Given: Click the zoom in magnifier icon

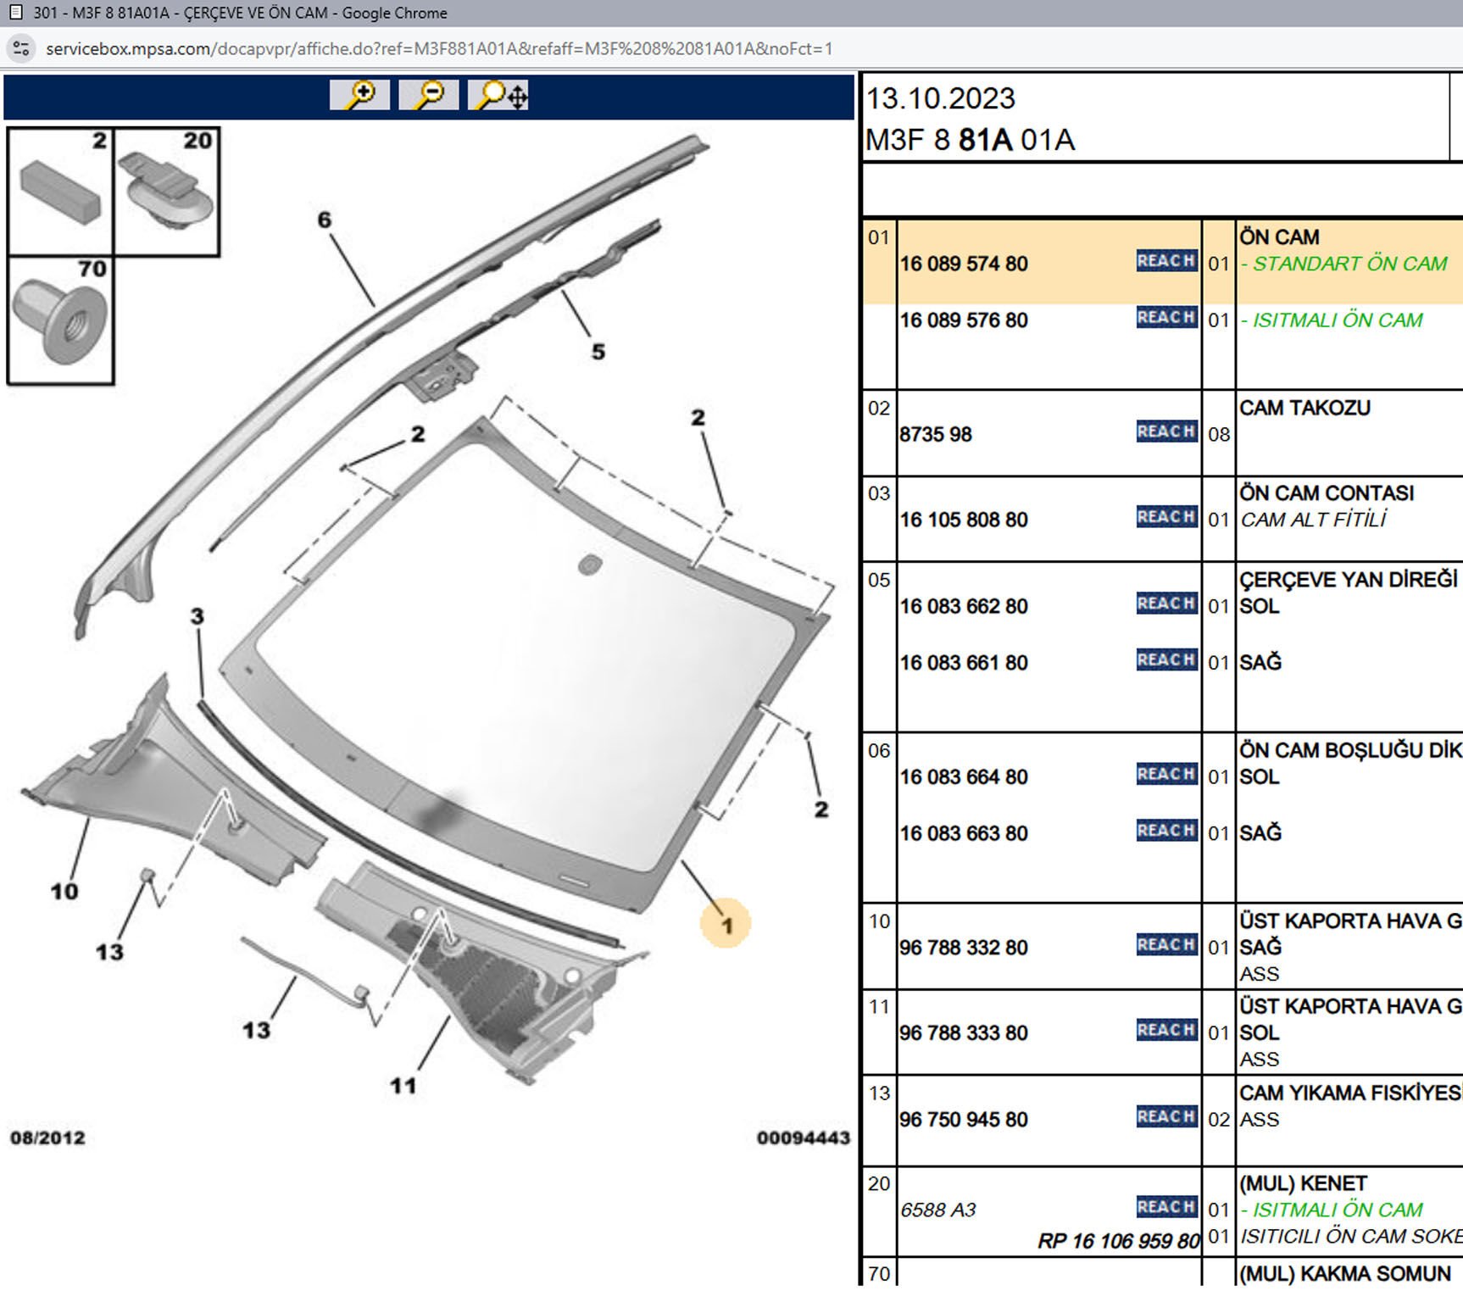Looking at the screenshot, I should coord(360,95).
